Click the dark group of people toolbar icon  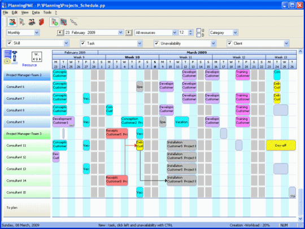pos(32,22)
